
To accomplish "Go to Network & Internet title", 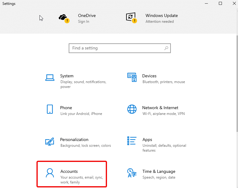I will point(160,108).
